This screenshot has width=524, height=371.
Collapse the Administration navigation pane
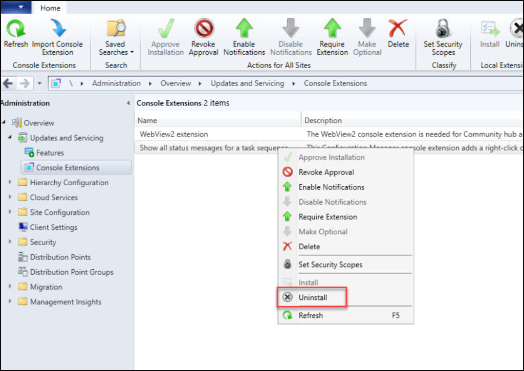[128, 103]
